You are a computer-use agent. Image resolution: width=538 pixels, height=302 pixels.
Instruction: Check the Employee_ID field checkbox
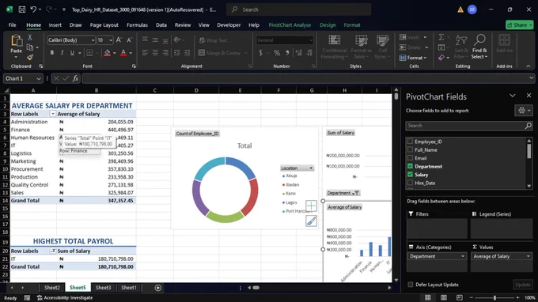[410, 142]
